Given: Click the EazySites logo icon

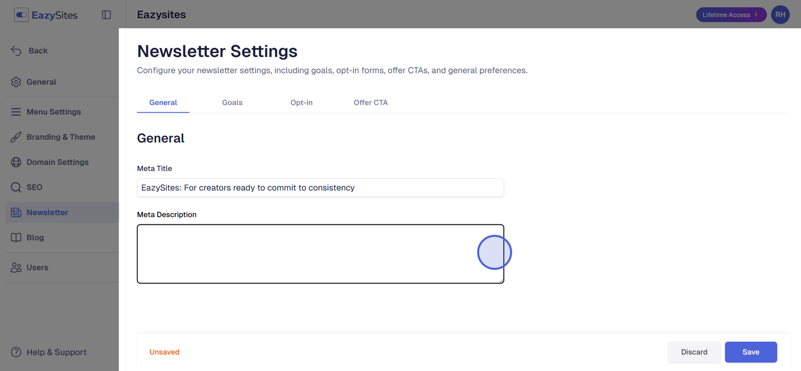Looking at the screenshot, I should point(21,15).
